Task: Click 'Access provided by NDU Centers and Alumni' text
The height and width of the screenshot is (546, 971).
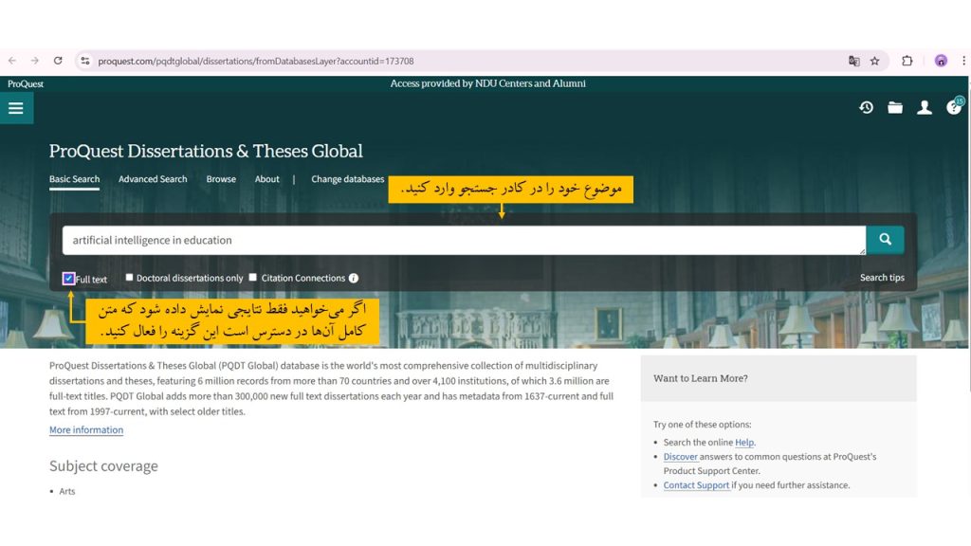Action: tap(488, 83)
